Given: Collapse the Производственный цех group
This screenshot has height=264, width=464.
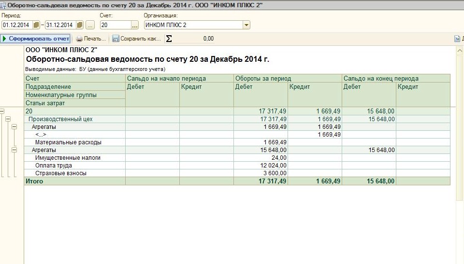Looking at the screenshot, I should pos(8,119).
